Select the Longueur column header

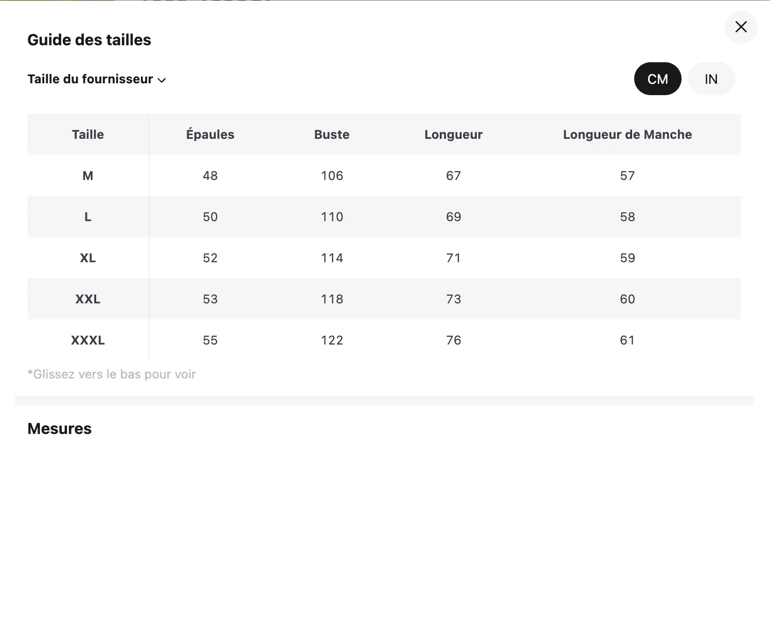click(453, 135)
